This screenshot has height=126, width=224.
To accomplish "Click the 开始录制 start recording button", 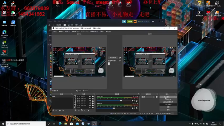I will pyautogui.click(x=168, y=99).
